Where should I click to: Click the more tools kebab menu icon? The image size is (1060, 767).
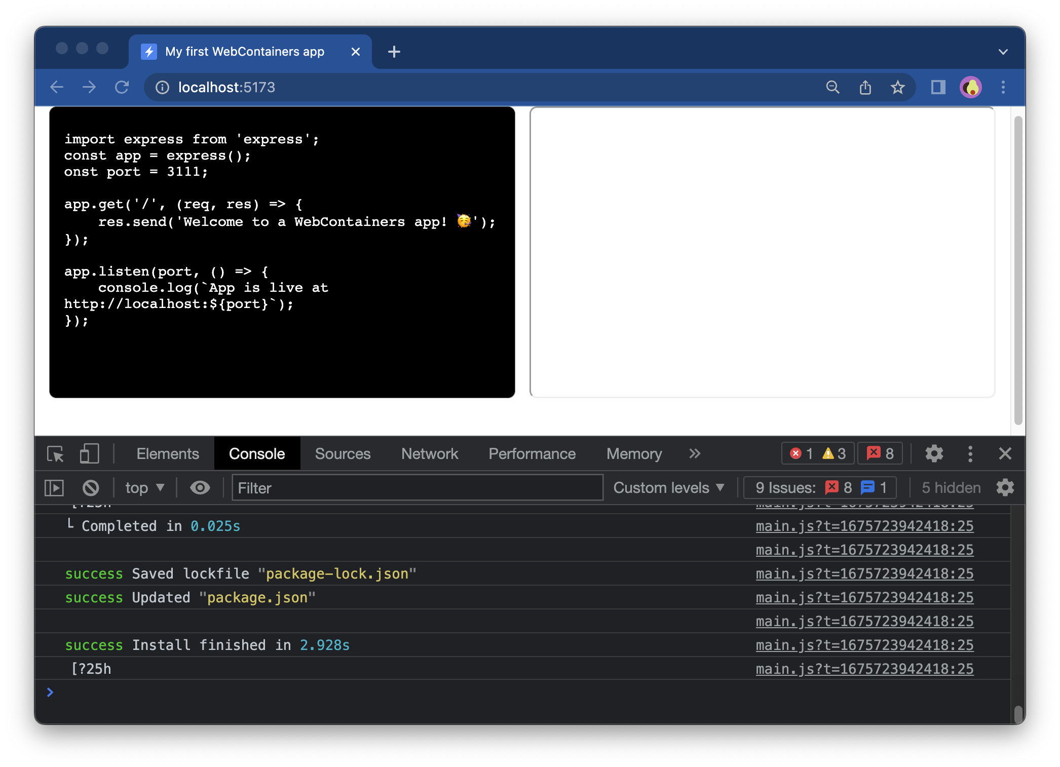point(969,453)
